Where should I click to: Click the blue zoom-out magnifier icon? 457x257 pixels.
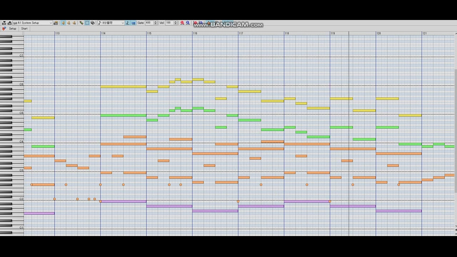point(188,23)
